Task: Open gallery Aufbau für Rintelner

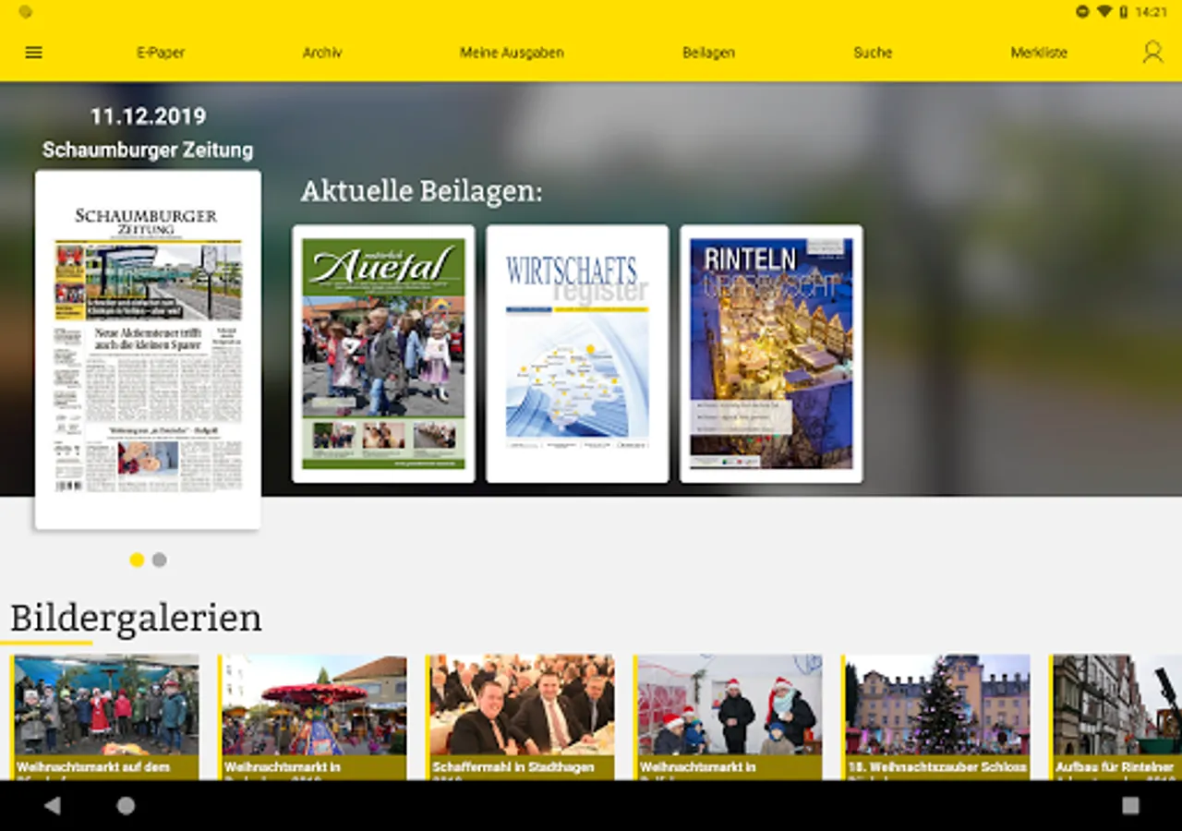Action: point(1116,717)
